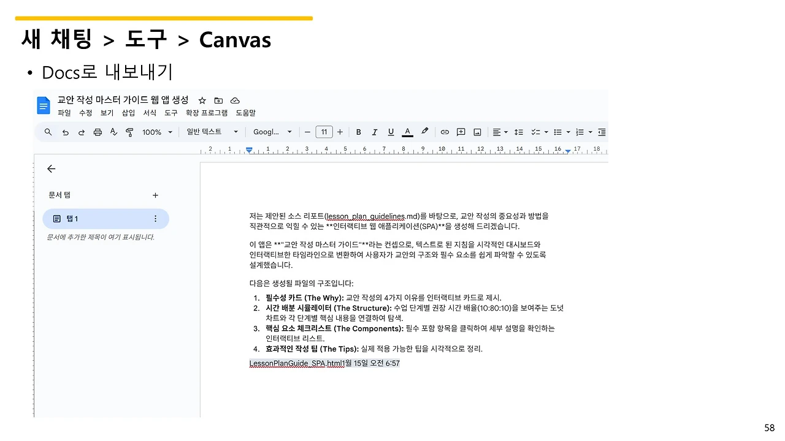785x441 pixels.
Task: Open the 일반 텍스트 paragraph style dropdown
Action: point(212,132)
